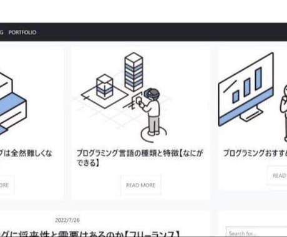Image resolution: width=287 pixels, height=237 pixels.
Task: Click READ MORE under プログラミング言語の種類と特徴
Action: click(x=140, y=185)
